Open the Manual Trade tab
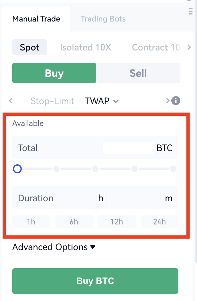Viewport: 197px width, 301px height. (36, 19)
